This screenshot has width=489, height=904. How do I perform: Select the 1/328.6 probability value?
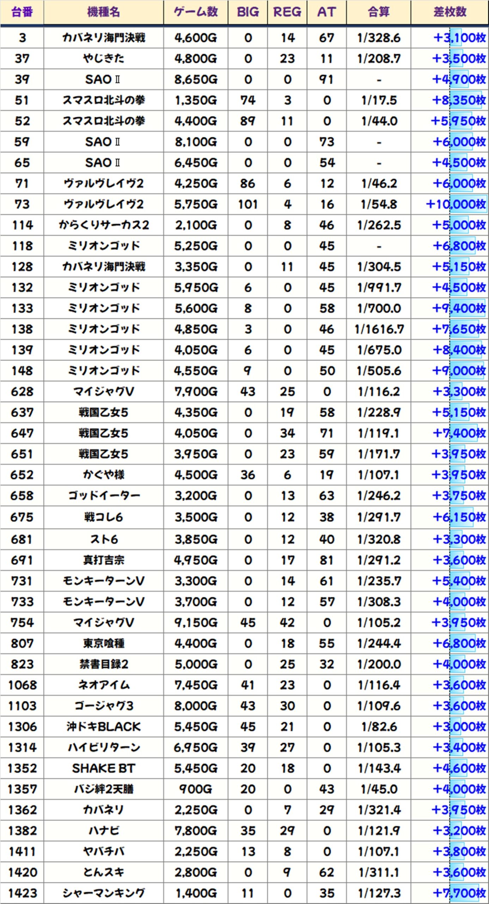379,37
